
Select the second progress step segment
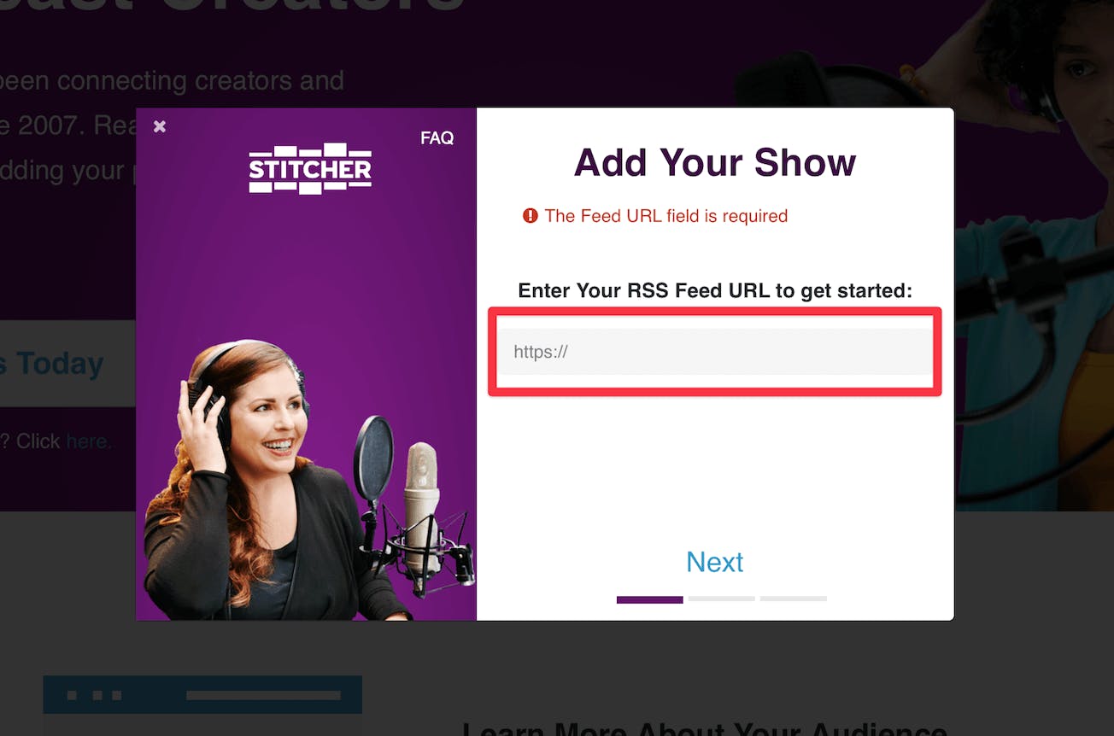pyautogui.click(x=721, y=599)
